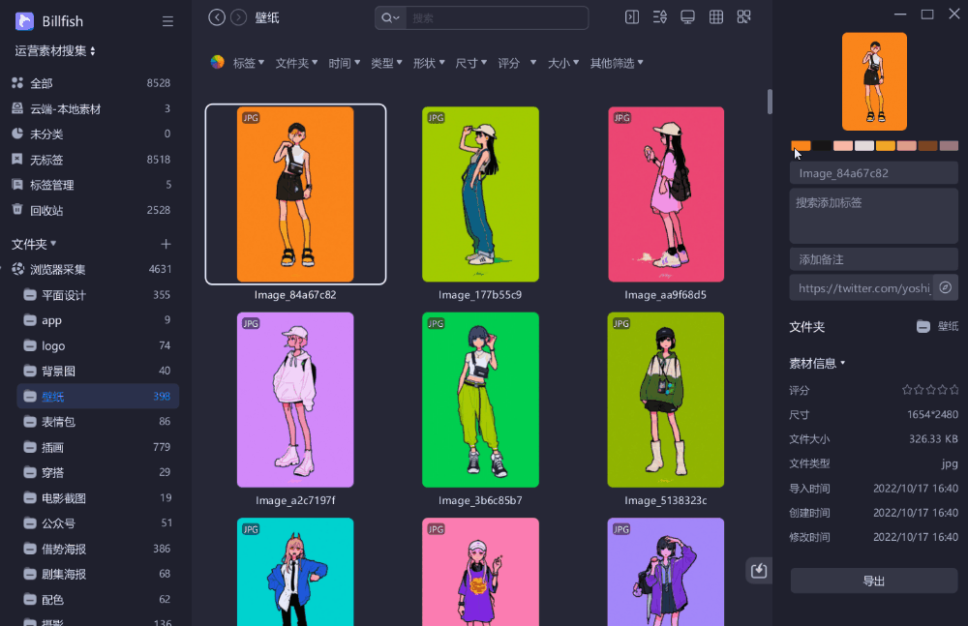Screen dimensions: 968x626
Task: Open the color wheel filter
Action: [x=217, y=62]
